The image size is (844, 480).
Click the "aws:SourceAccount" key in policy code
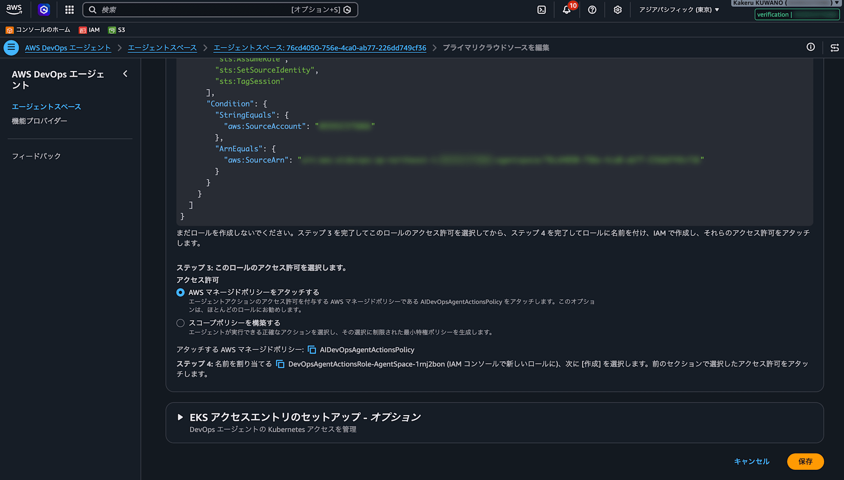click(x=265, y=126)
